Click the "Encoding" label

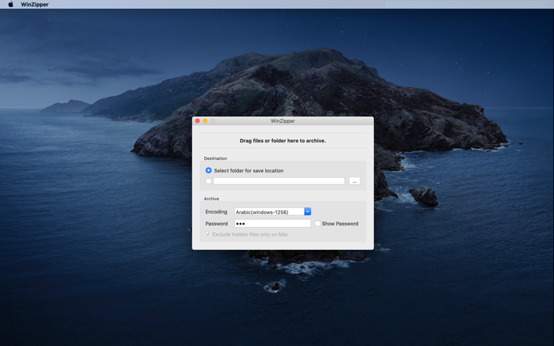click(216, 212)
